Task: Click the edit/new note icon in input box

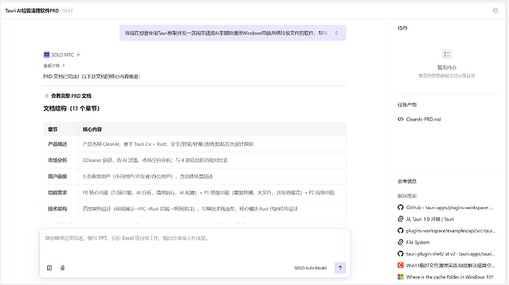Action: 49,268
